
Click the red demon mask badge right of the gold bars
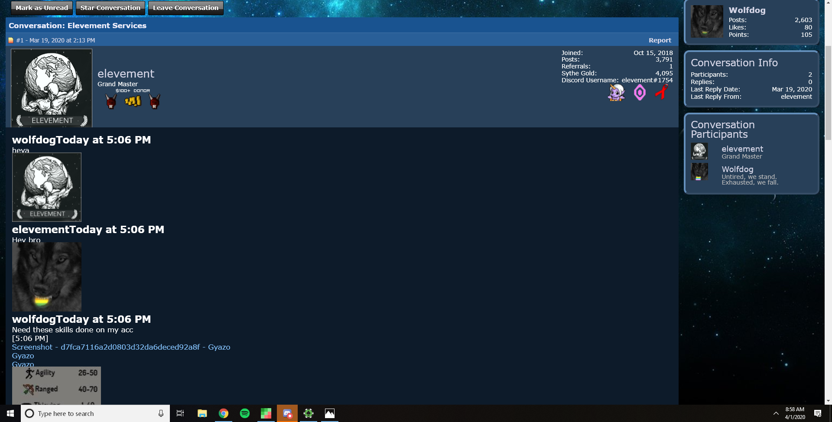[154, 101]
